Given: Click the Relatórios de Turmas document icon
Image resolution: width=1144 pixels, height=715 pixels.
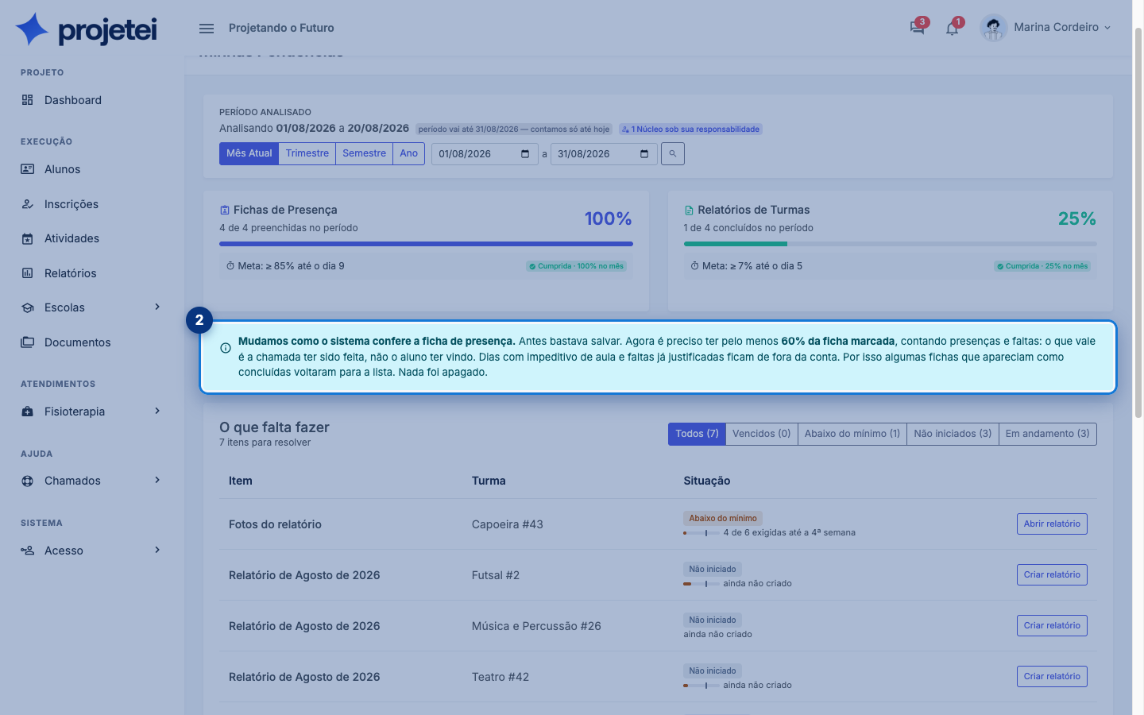Looking at the screenshot, I should (x=689, y=211).
